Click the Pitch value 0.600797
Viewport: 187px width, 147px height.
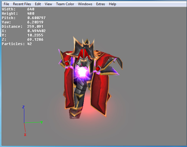coord(36,18)
